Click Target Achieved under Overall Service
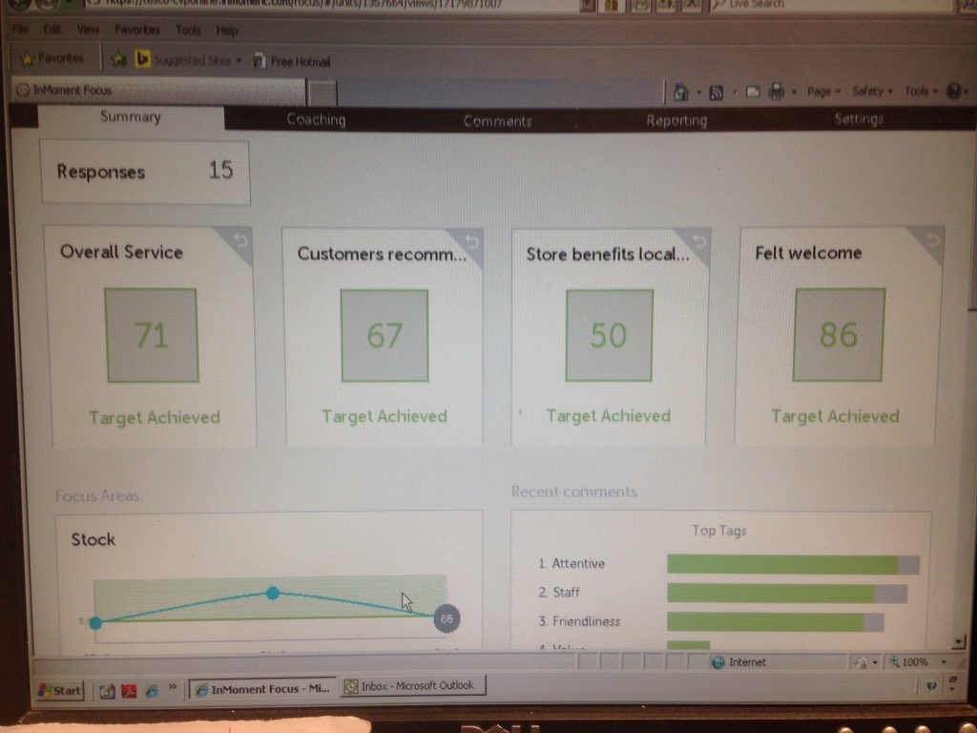Screen dimensions: 977x733 tap(155, 417)
